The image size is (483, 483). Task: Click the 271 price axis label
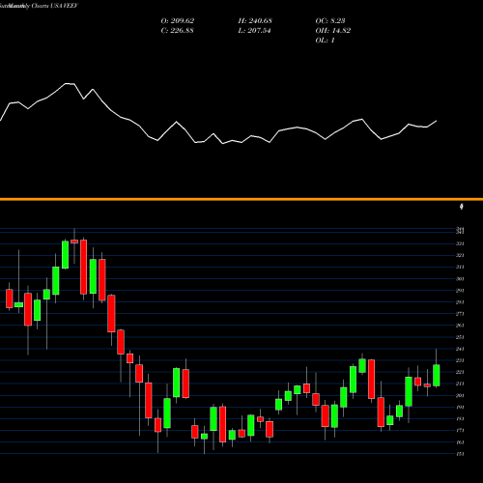460,314
